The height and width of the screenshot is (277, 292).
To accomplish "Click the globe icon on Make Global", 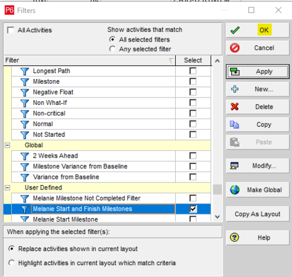I will coord(235,190).
